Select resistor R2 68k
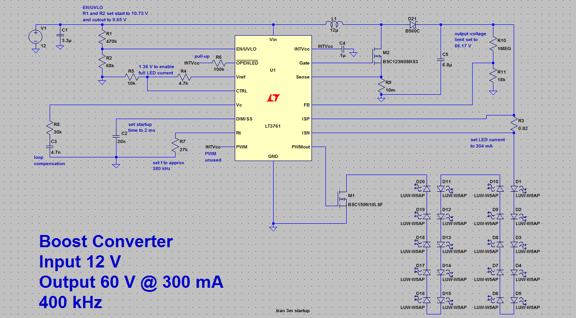The width and height of the screenshot is (576, 318). coord(102,61)
